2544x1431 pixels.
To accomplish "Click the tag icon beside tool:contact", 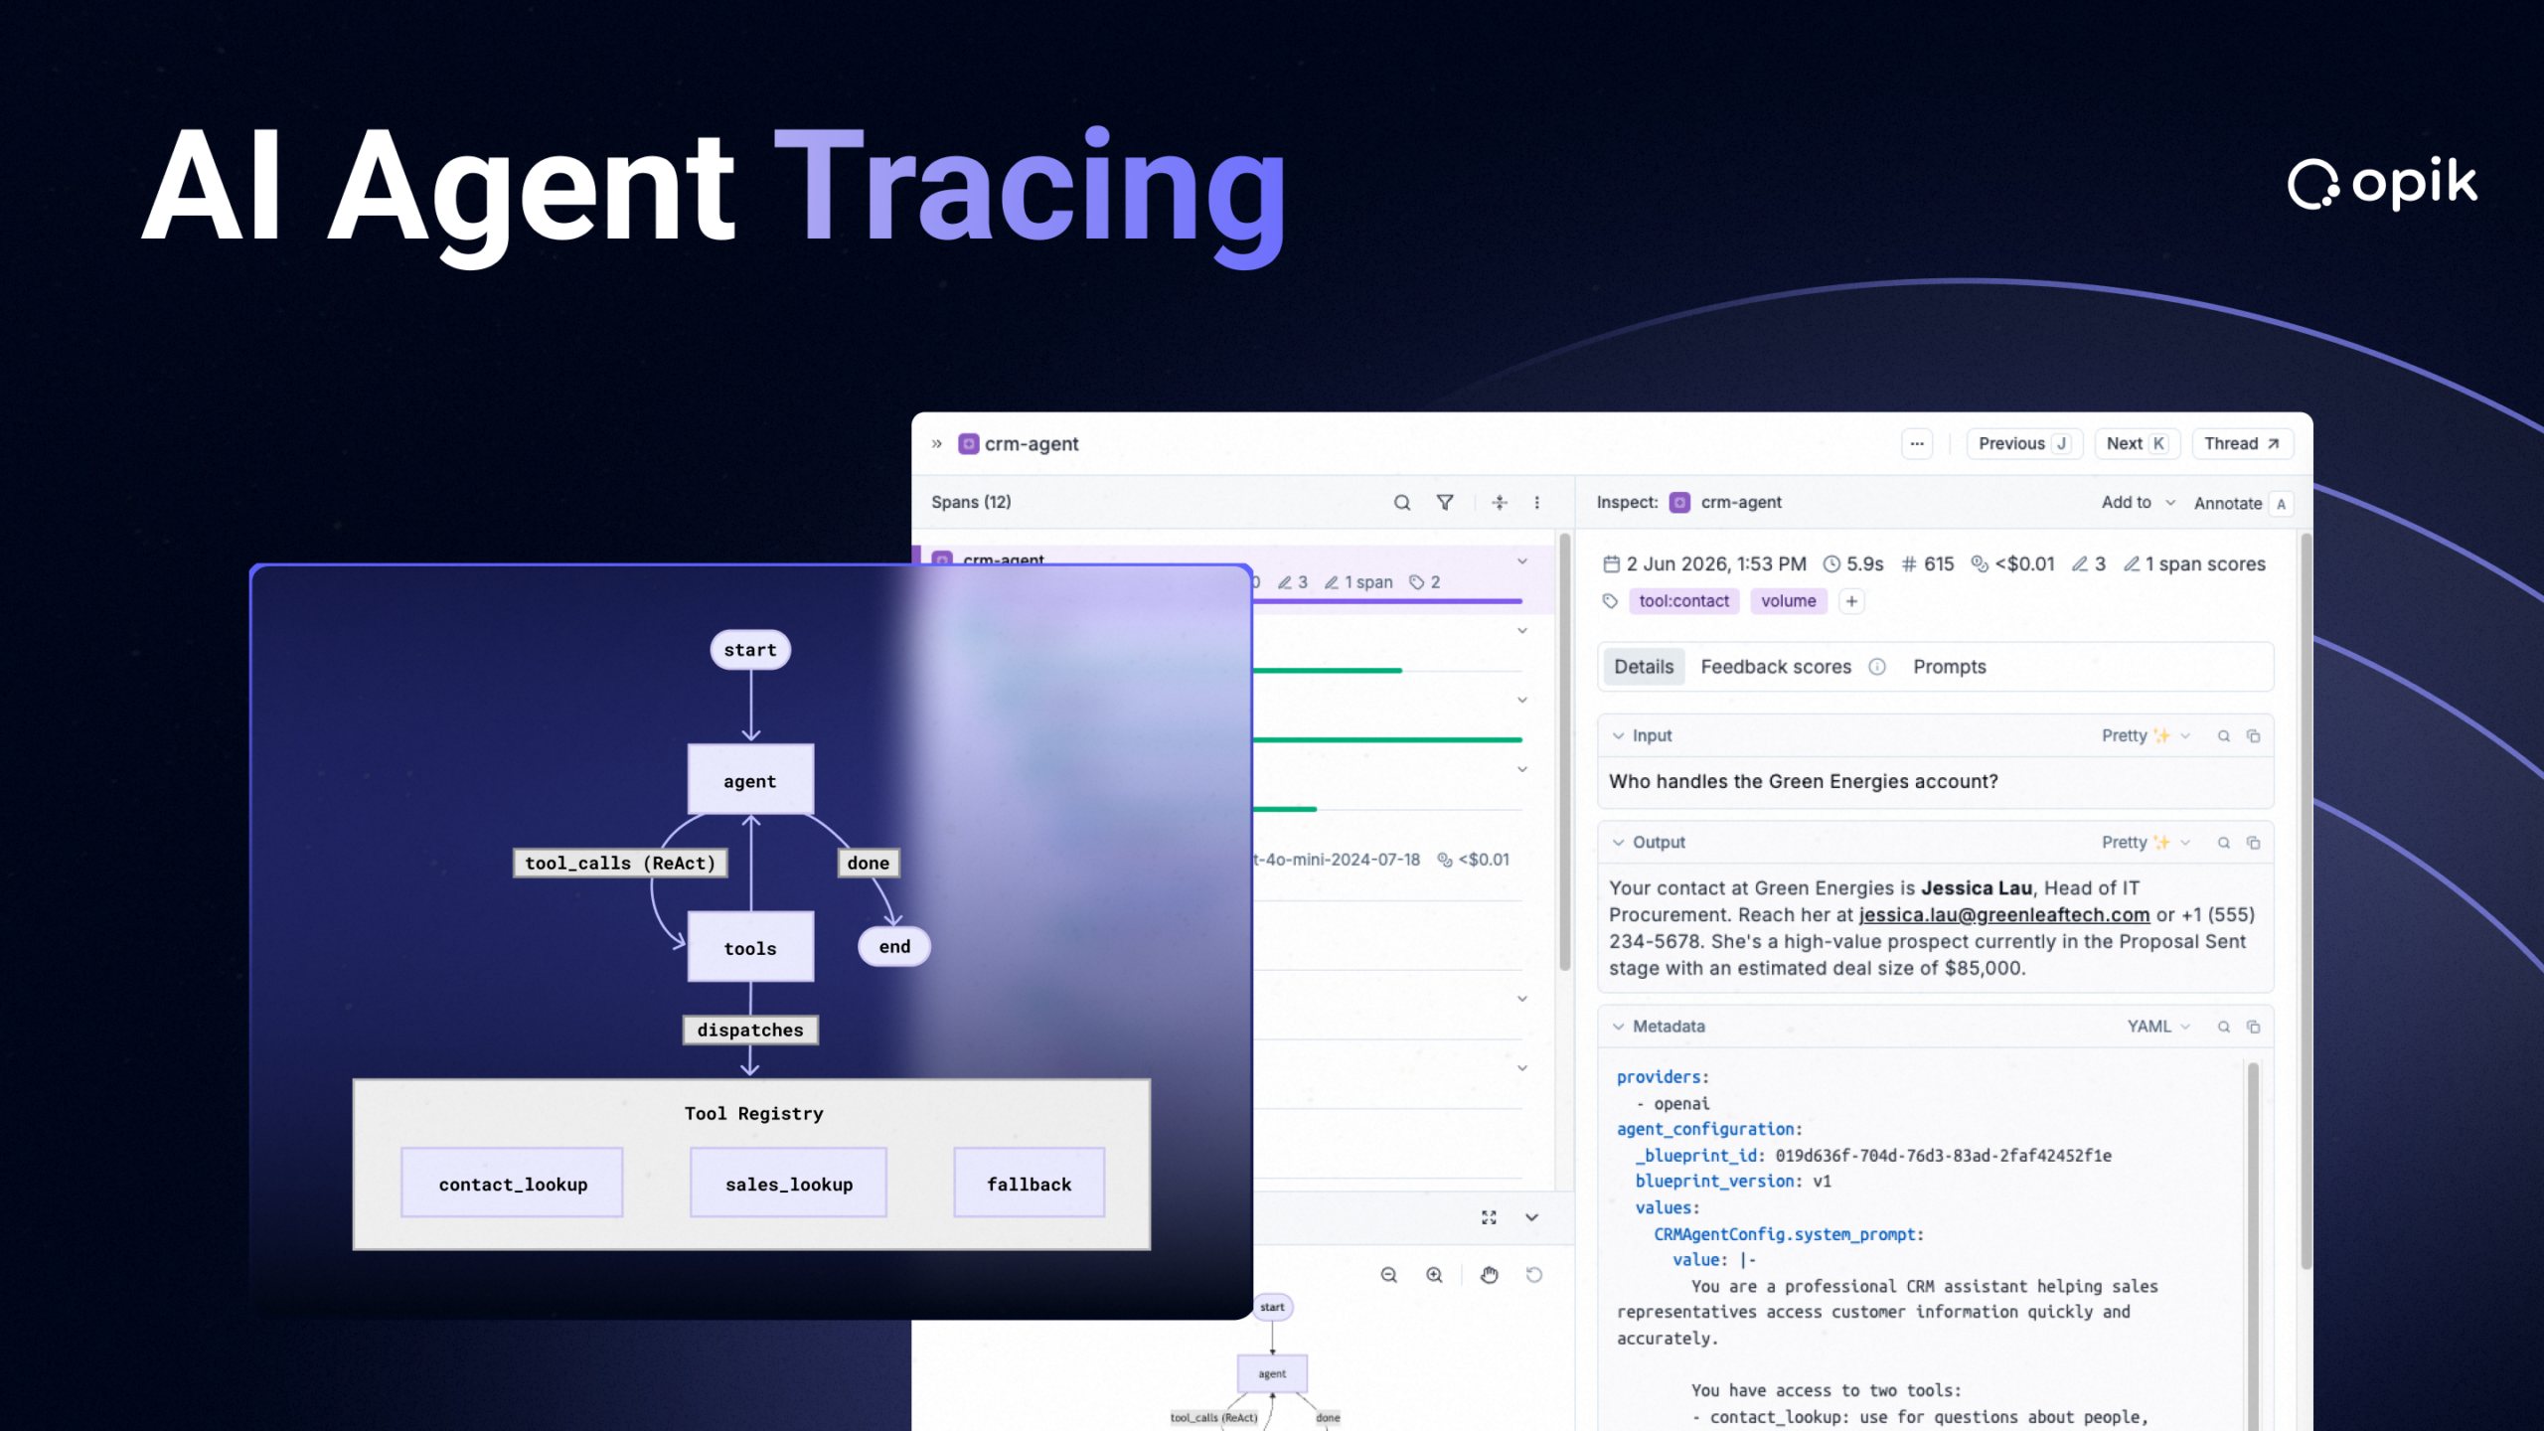I will [1610, 601].
